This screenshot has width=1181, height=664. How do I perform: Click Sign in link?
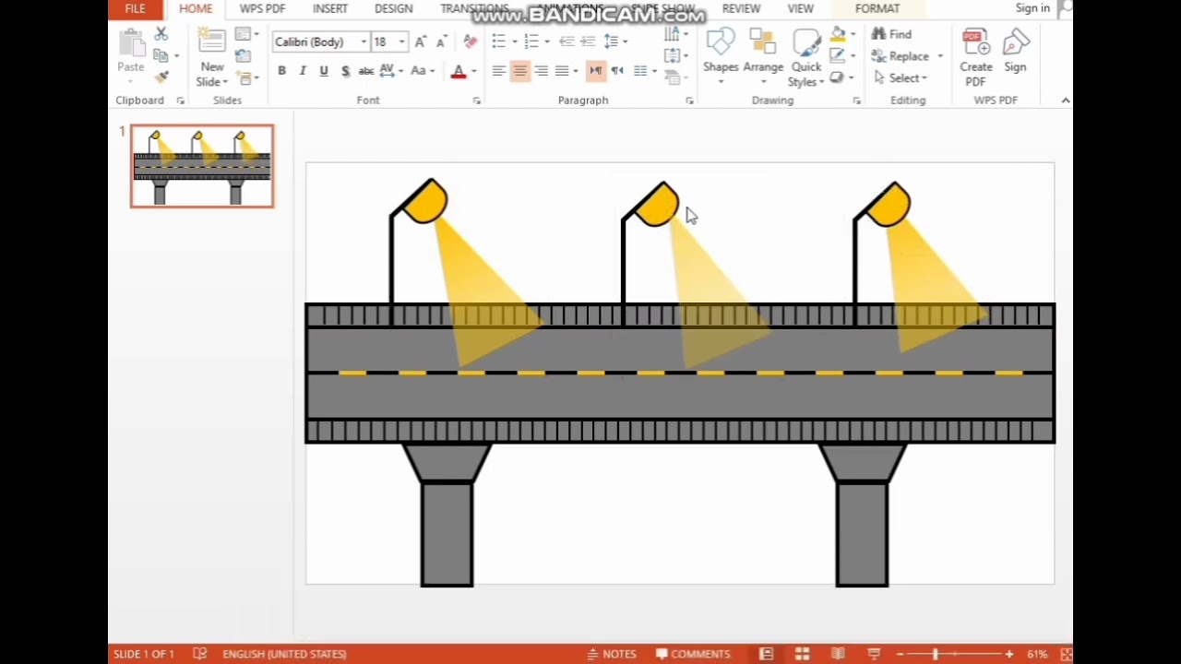[1032, 8]
